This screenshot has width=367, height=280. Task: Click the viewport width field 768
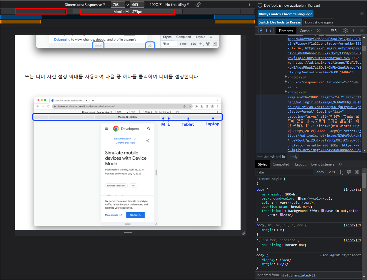118,4
